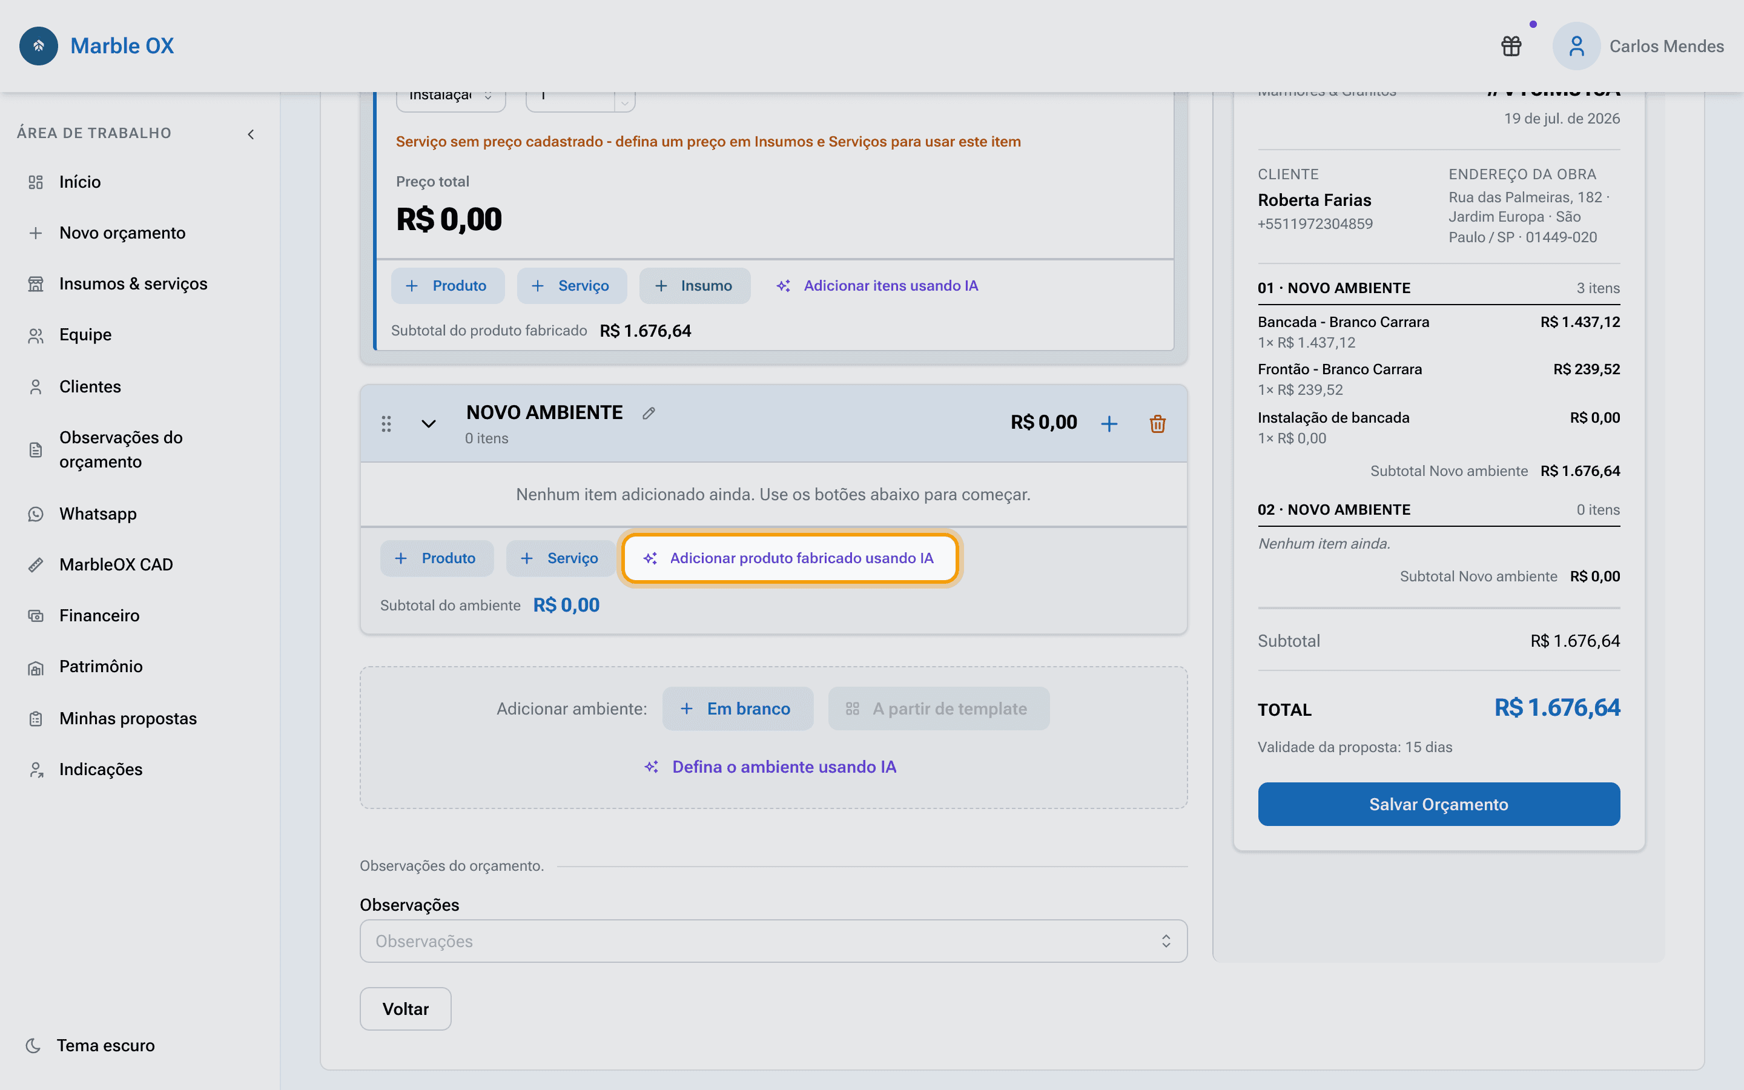Screen dimensions: 1744x1090
Task: Edit the Novo Ambiente name pencil icon
Action: click(649, 413)
